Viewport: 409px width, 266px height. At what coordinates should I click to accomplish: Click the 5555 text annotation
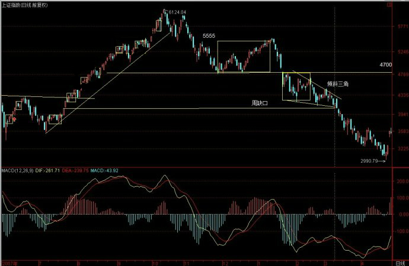tap(209, 36)
